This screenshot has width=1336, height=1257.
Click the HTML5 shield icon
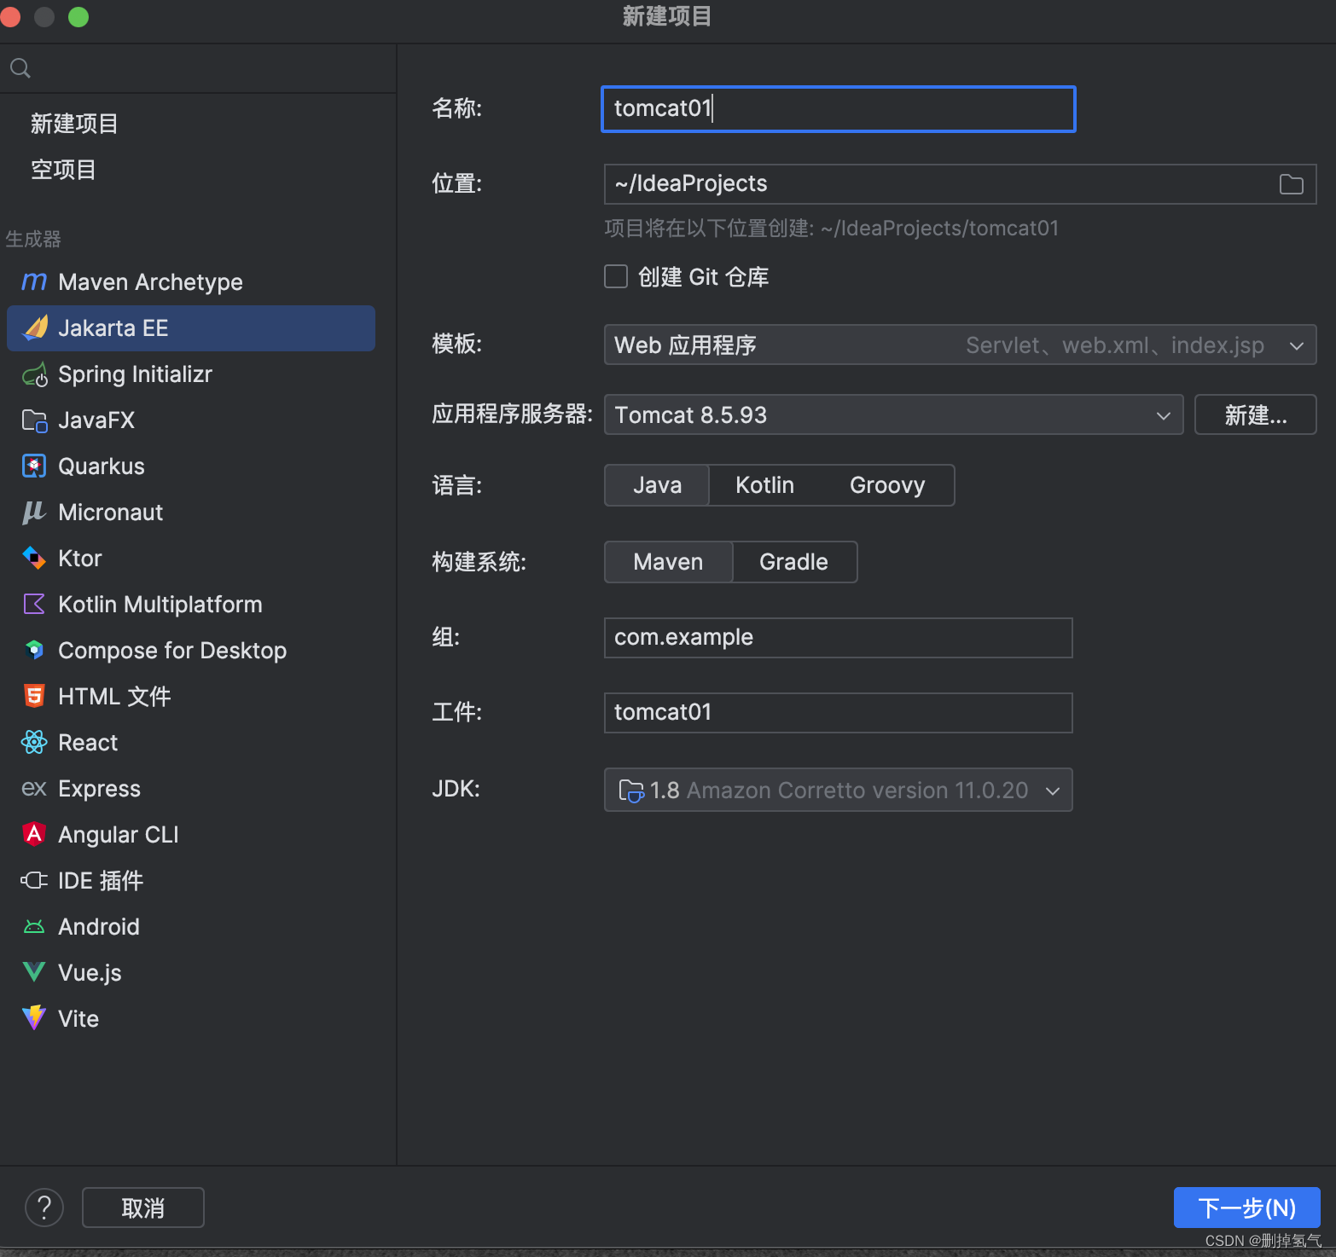point(34,696)
